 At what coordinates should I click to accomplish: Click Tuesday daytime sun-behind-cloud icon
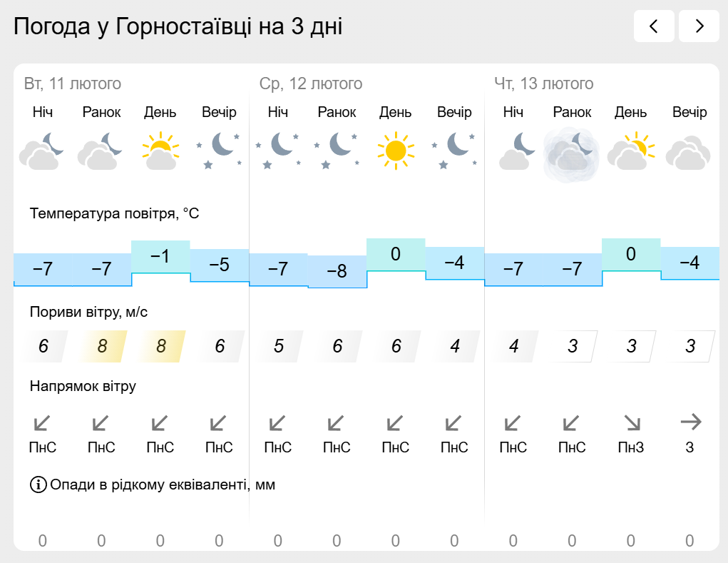click(x=160, y=151)
